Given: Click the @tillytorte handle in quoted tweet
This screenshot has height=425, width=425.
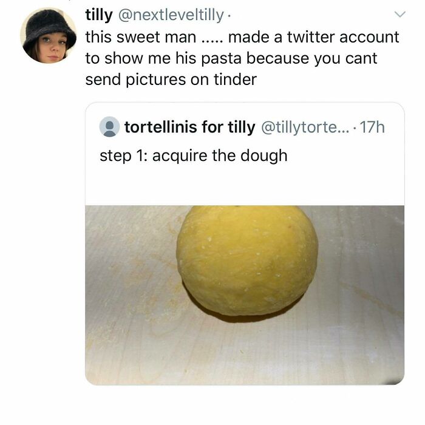Looking at the screenshot, I should [x=305, y=127].
